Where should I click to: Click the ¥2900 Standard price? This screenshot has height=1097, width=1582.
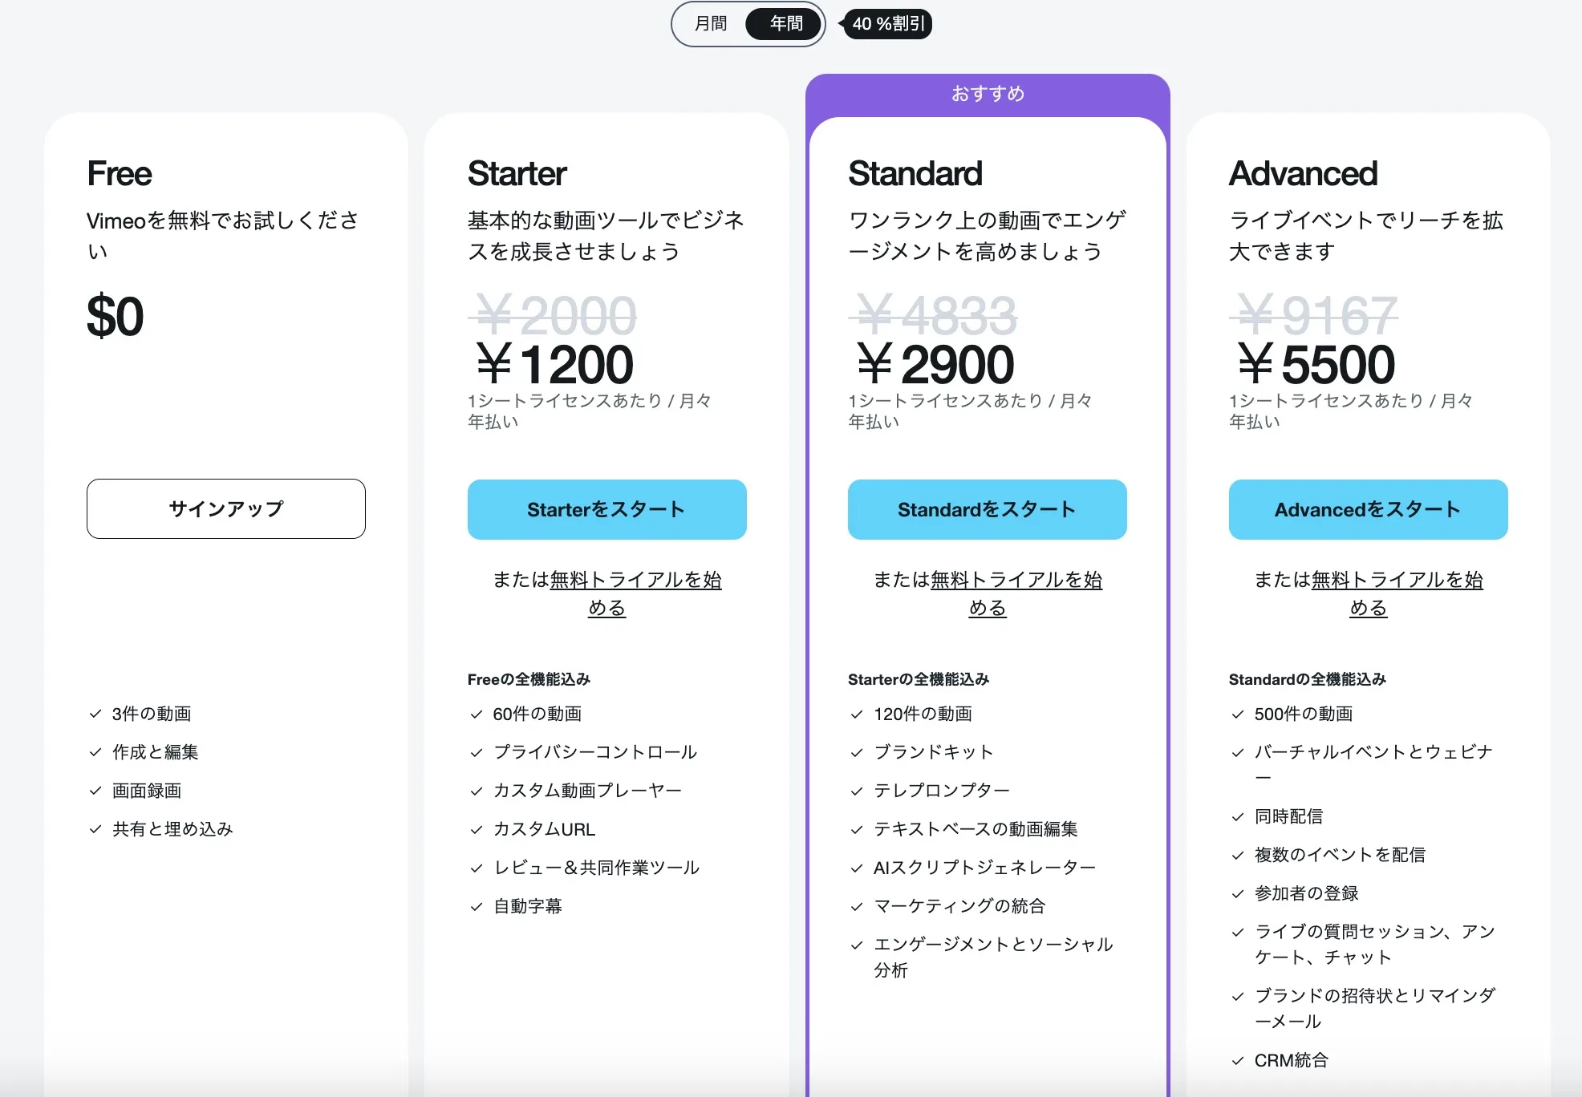[935, 364]
